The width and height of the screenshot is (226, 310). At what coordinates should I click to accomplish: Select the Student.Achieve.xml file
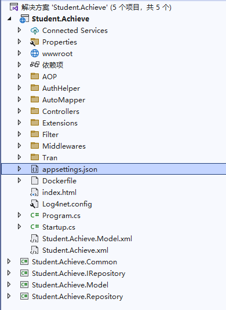point(75,250)
